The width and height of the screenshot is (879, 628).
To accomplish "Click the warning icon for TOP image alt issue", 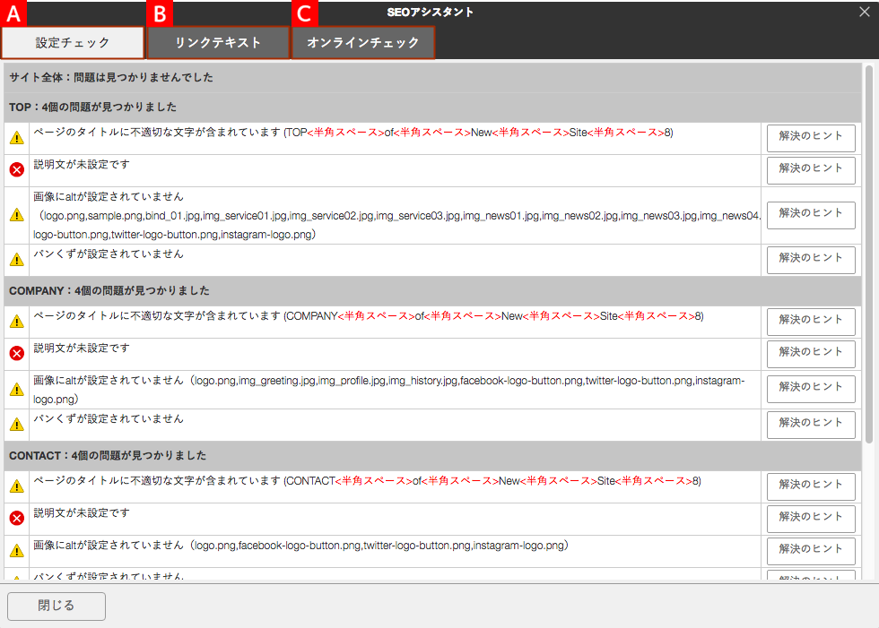I will tap(17, 215).
